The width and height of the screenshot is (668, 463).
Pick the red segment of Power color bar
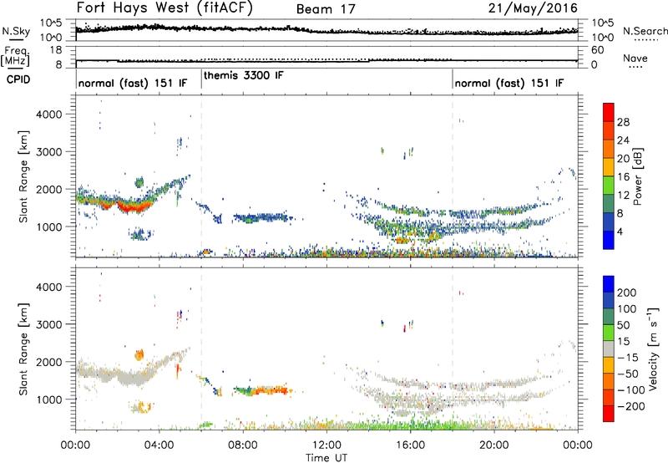tap(609, 112)
